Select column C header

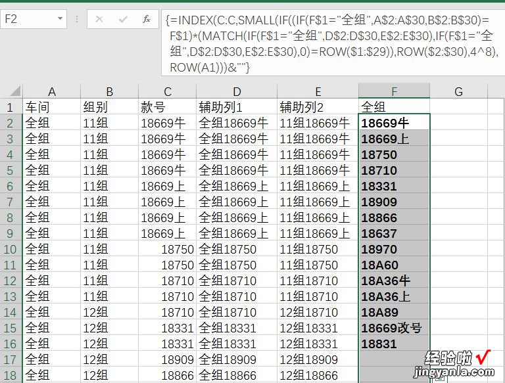(168, 92)
